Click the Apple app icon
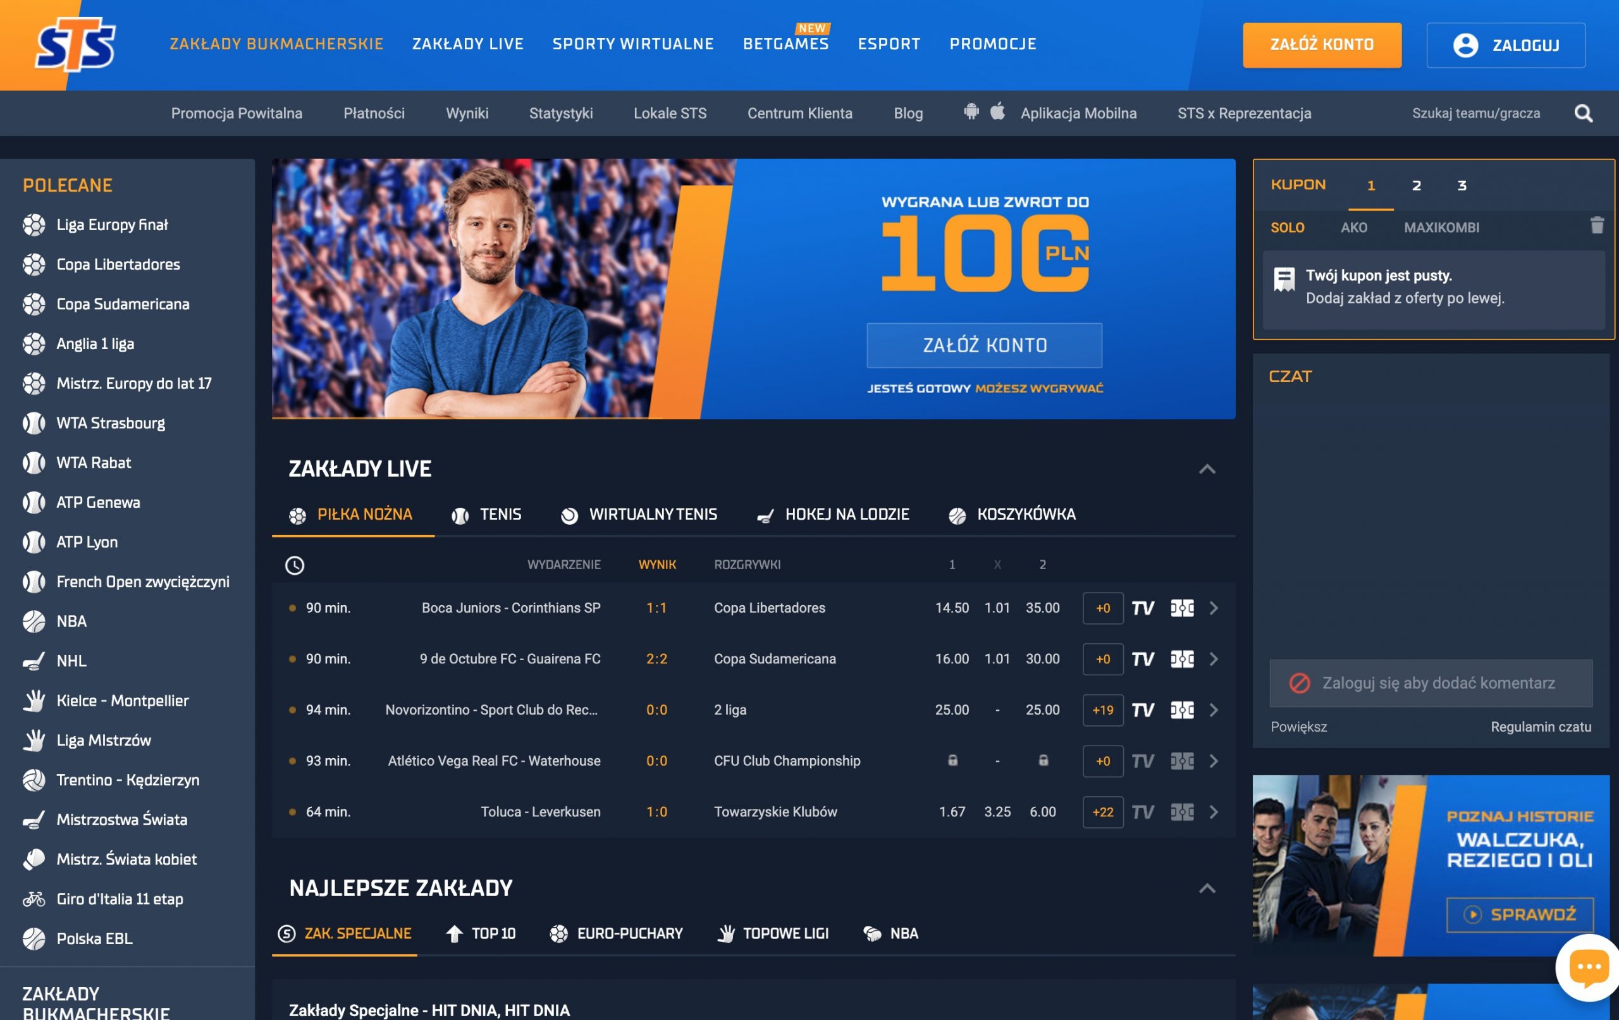This screenshot has width=1619, height=1020. tap(998, 112)
